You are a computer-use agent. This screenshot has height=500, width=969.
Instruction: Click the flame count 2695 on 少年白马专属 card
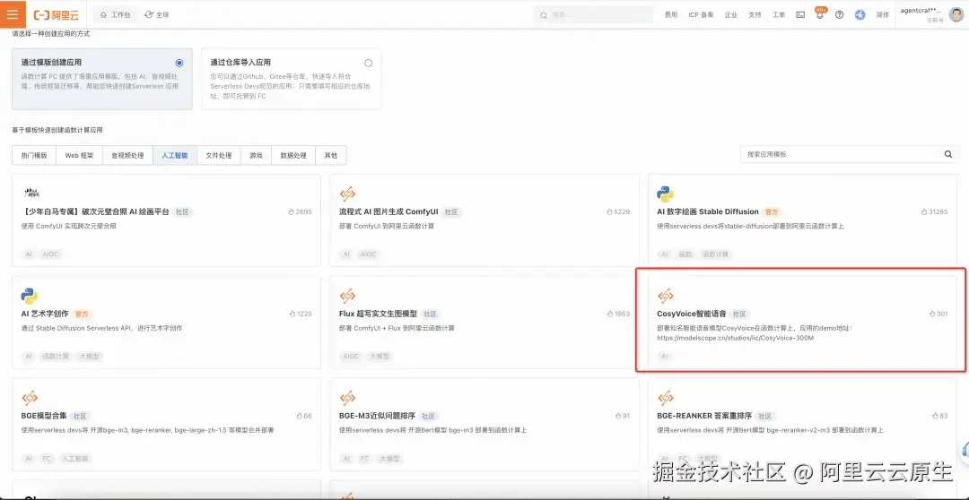click(x=300, y=211)
